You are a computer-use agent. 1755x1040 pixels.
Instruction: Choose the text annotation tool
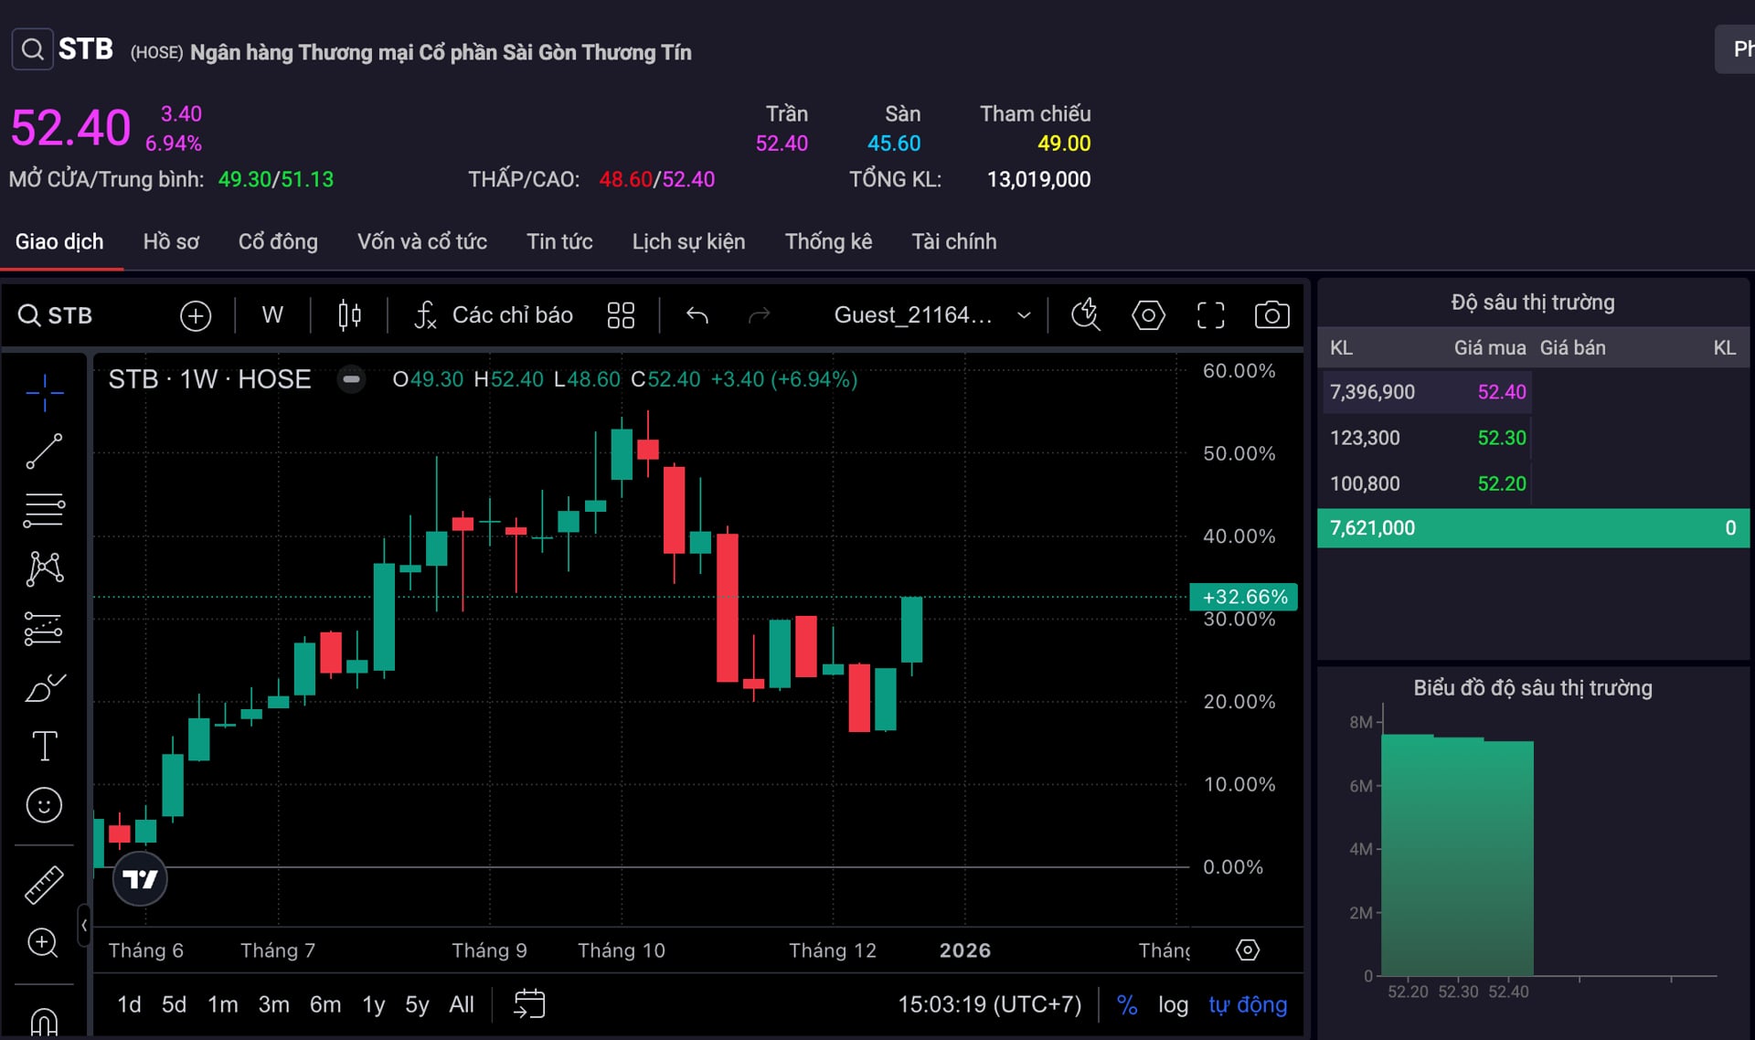tap(44, 746)
